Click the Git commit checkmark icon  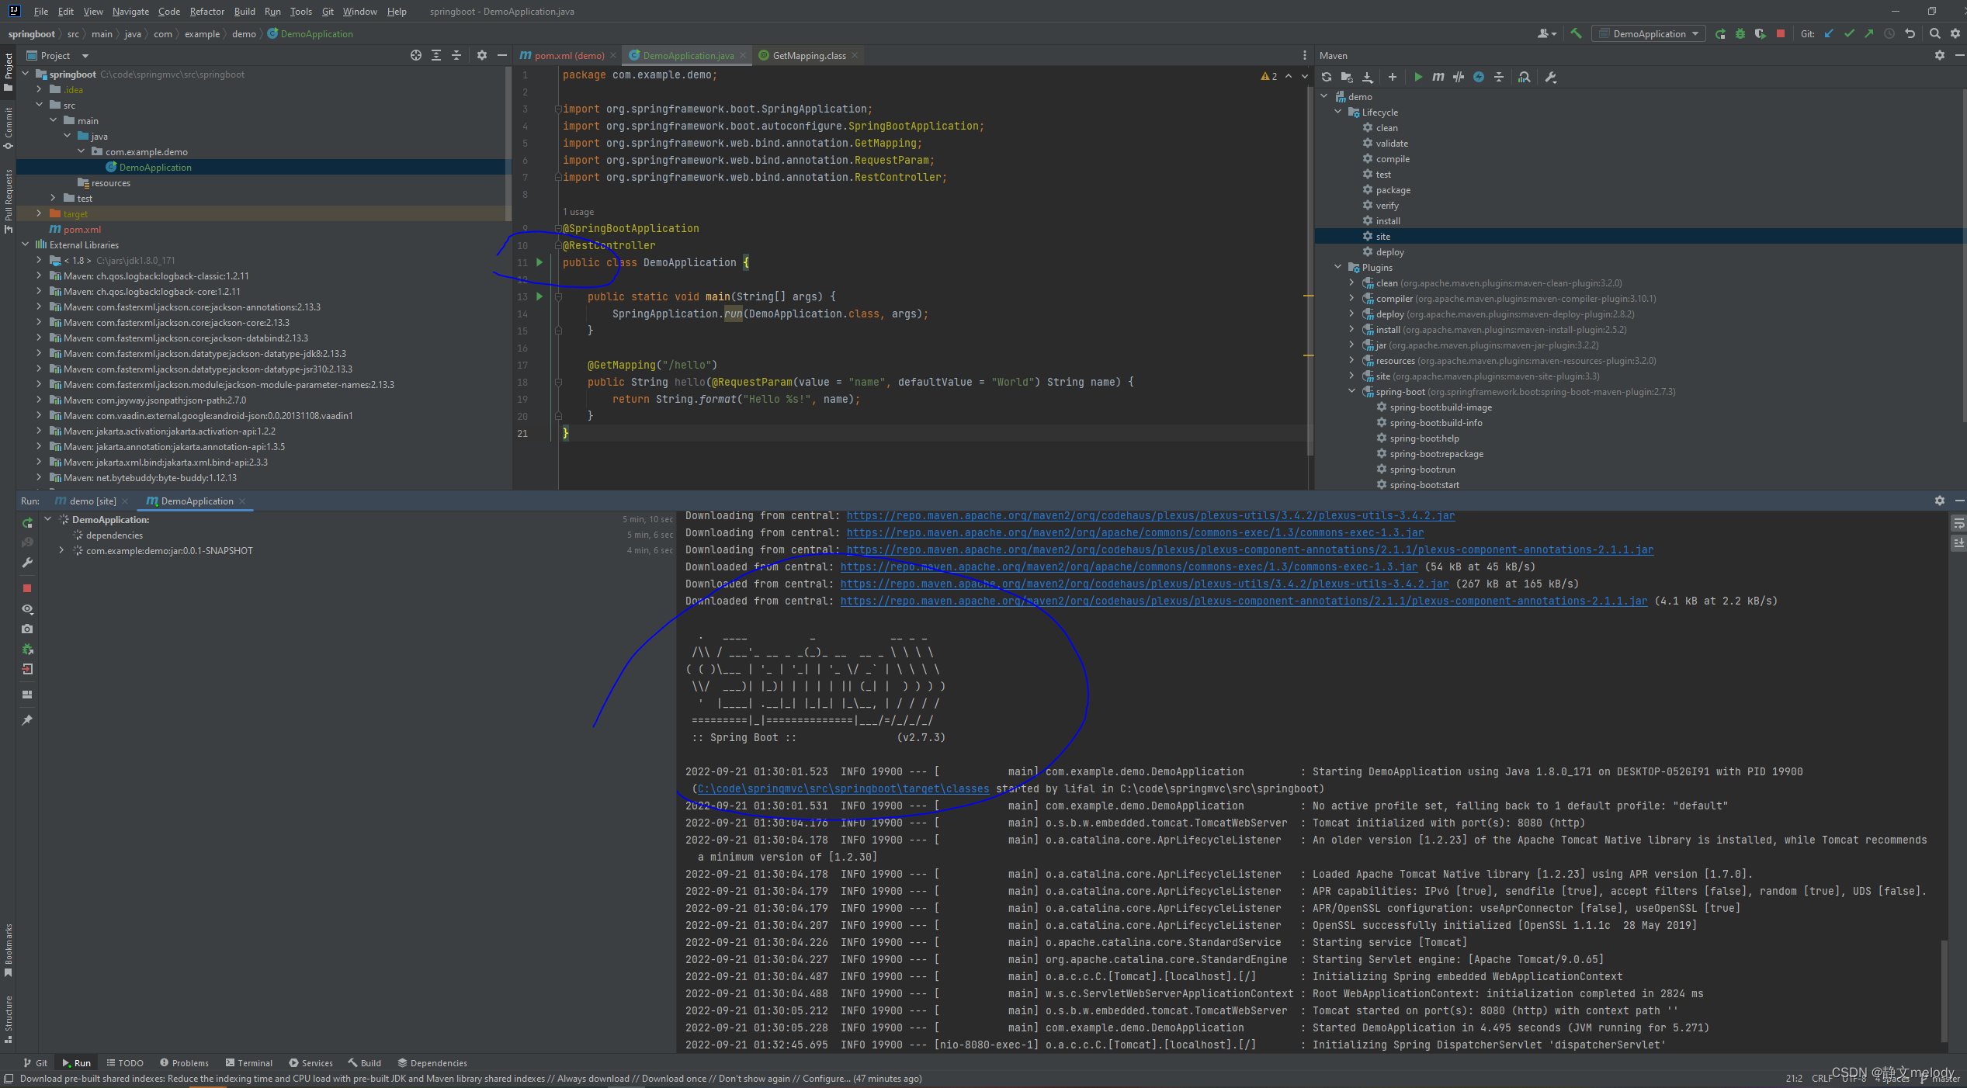click(1849, 33)
